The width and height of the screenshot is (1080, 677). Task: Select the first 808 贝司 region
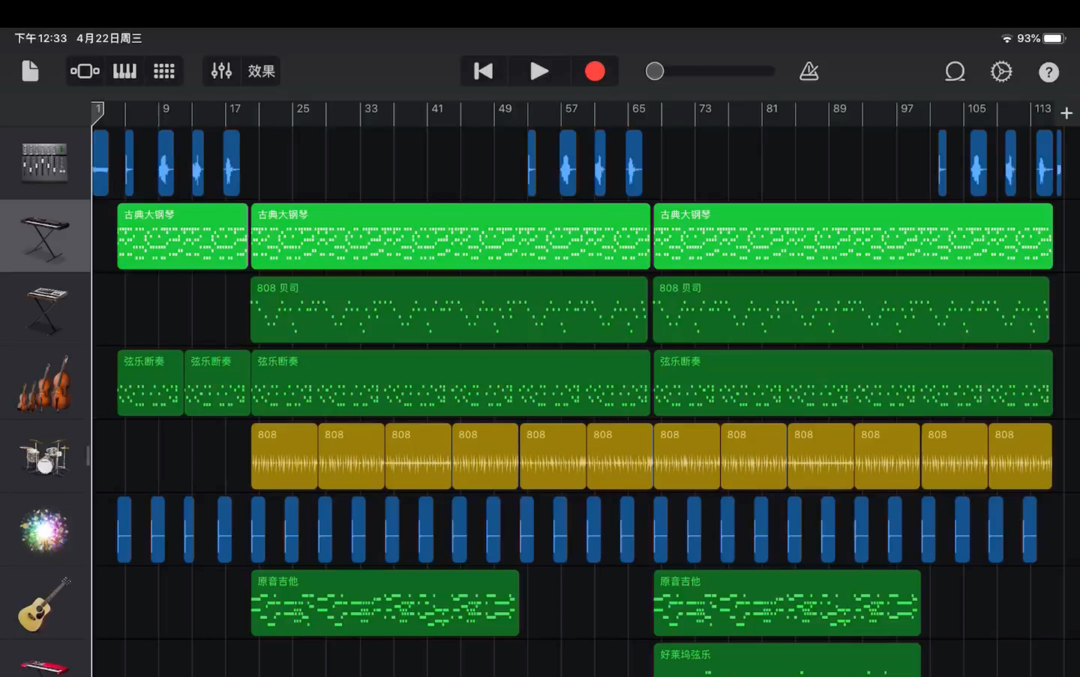(x=449, y=309)
